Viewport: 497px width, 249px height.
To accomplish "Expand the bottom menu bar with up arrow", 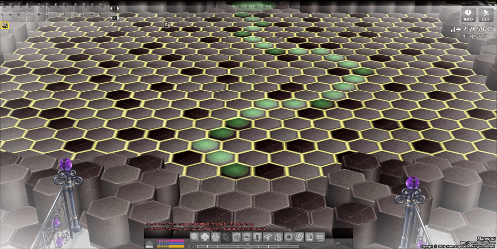I will (x=347, y=243).
